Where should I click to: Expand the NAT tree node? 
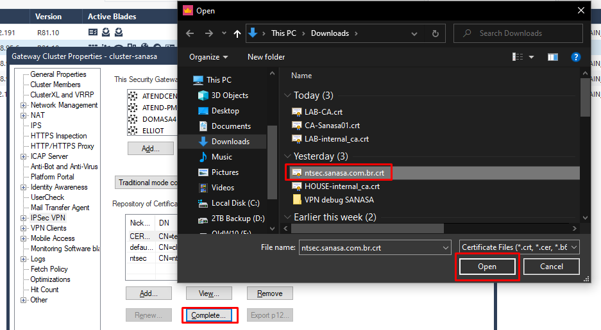tap(24, 115)
